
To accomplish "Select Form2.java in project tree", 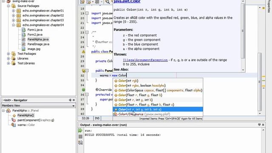I will pos(35,35).
